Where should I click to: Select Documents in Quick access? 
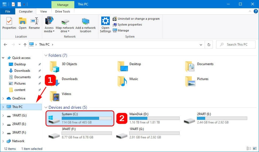(x=22, y=77)
